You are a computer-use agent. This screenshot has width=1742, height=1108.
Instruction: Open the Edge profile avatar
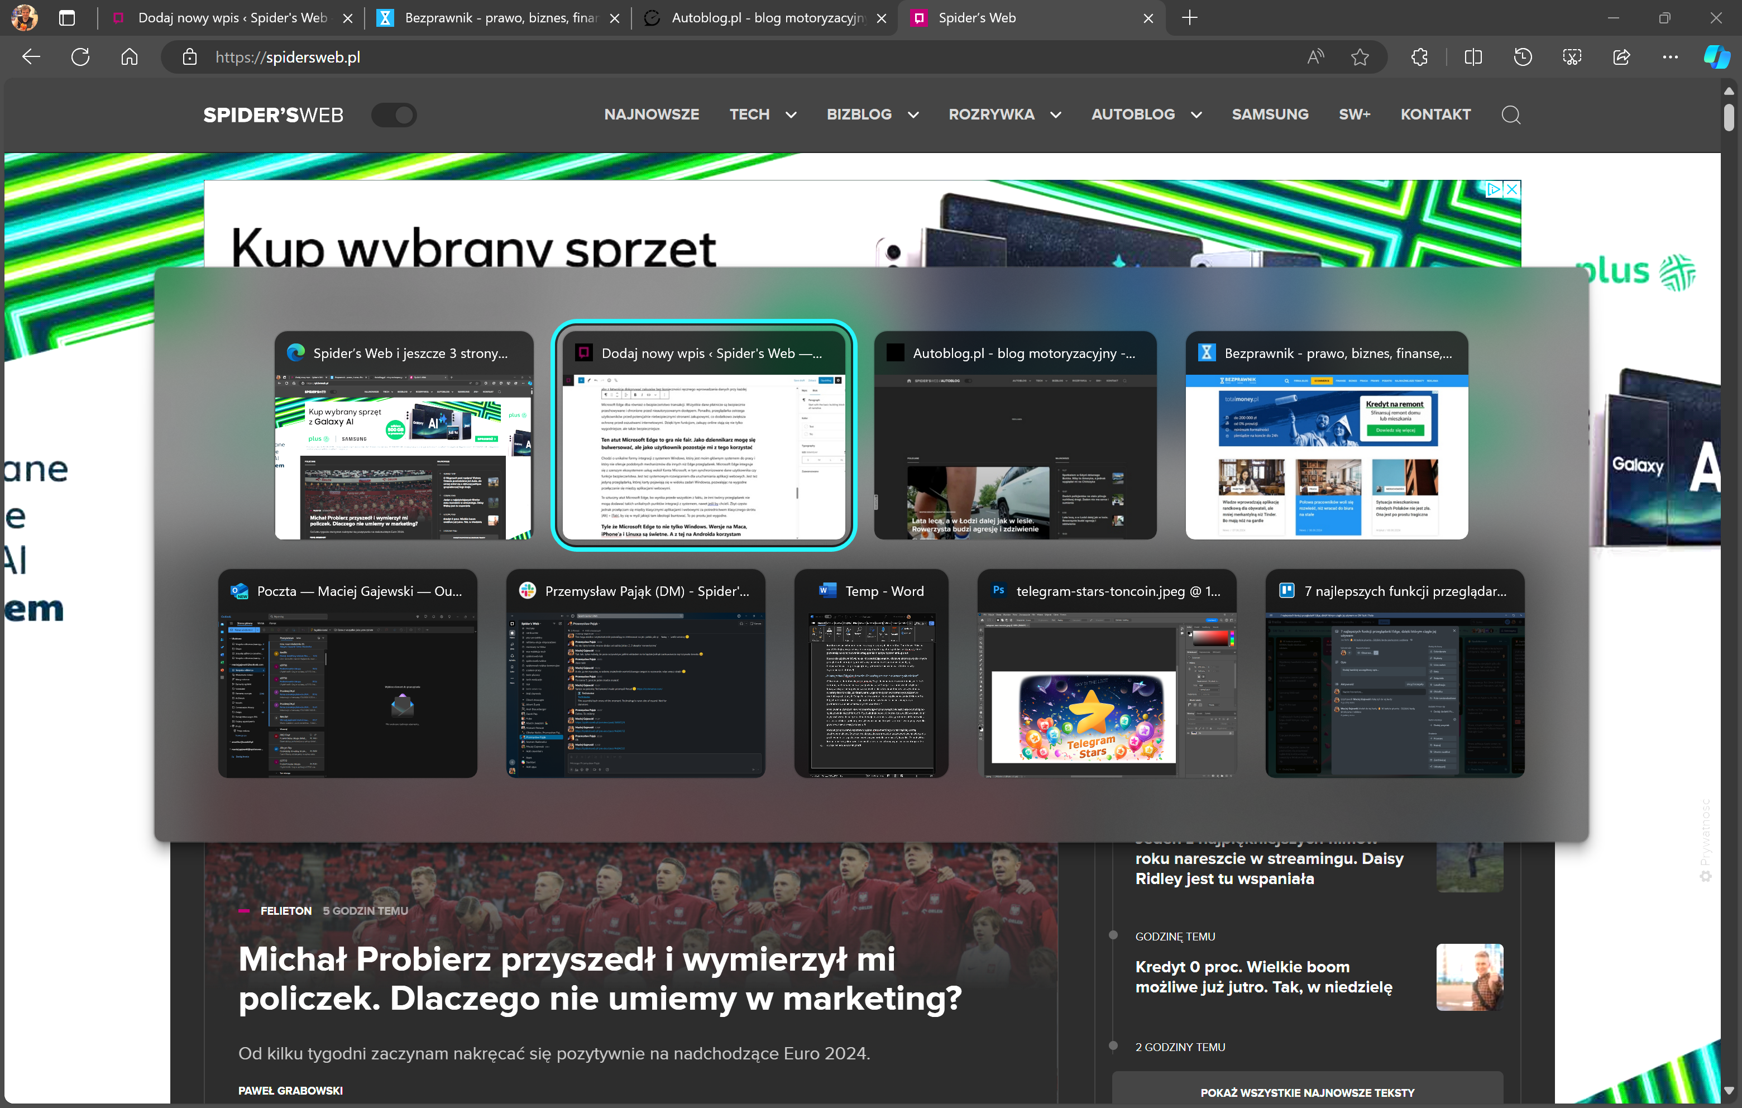(x=25, y=17)
